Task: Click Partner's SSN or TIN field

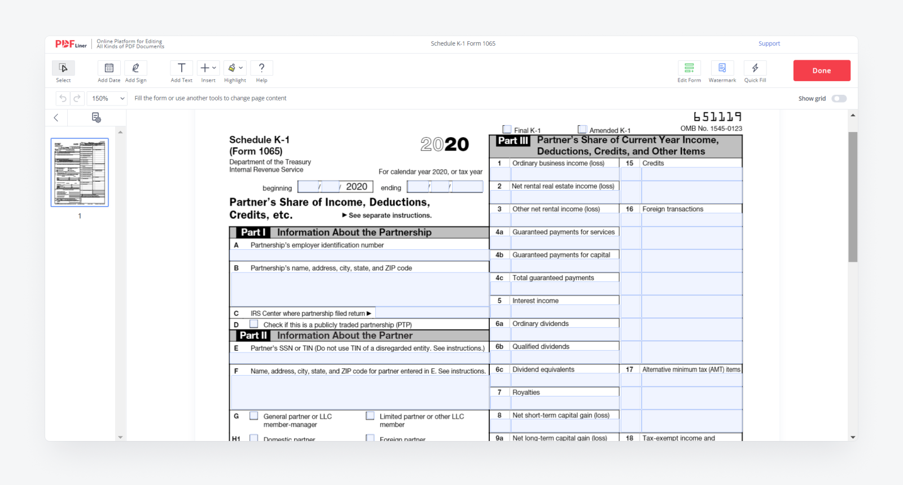Action: tap(359, 359)
